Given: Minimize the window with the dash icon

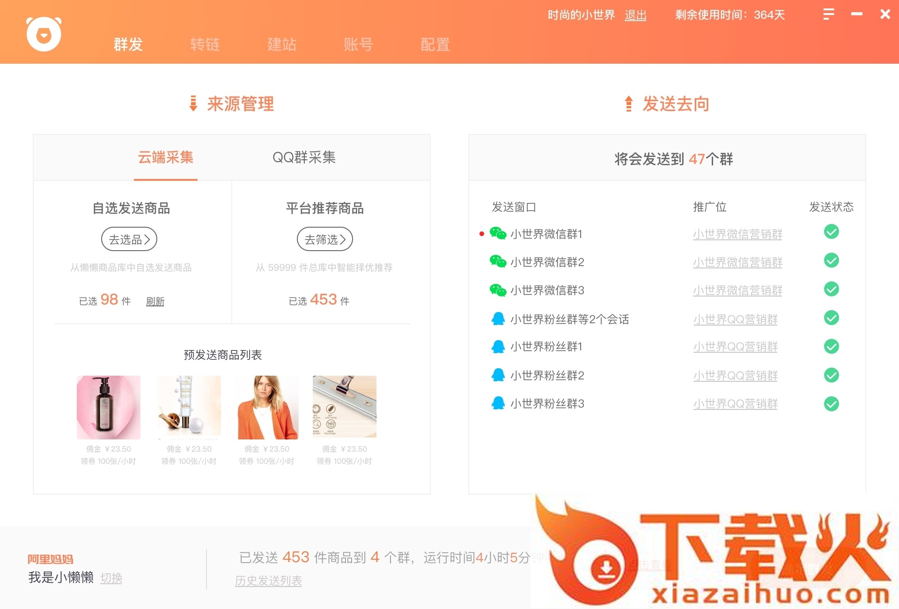Looking at the screenshot, I should point(857,14).
